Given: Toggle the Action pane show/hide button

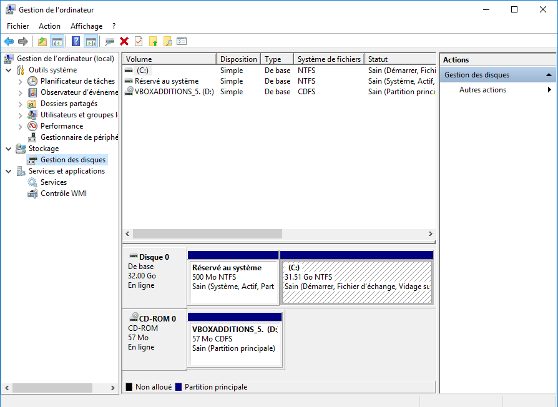Looking at the screenshot, I should coord(91,42).
